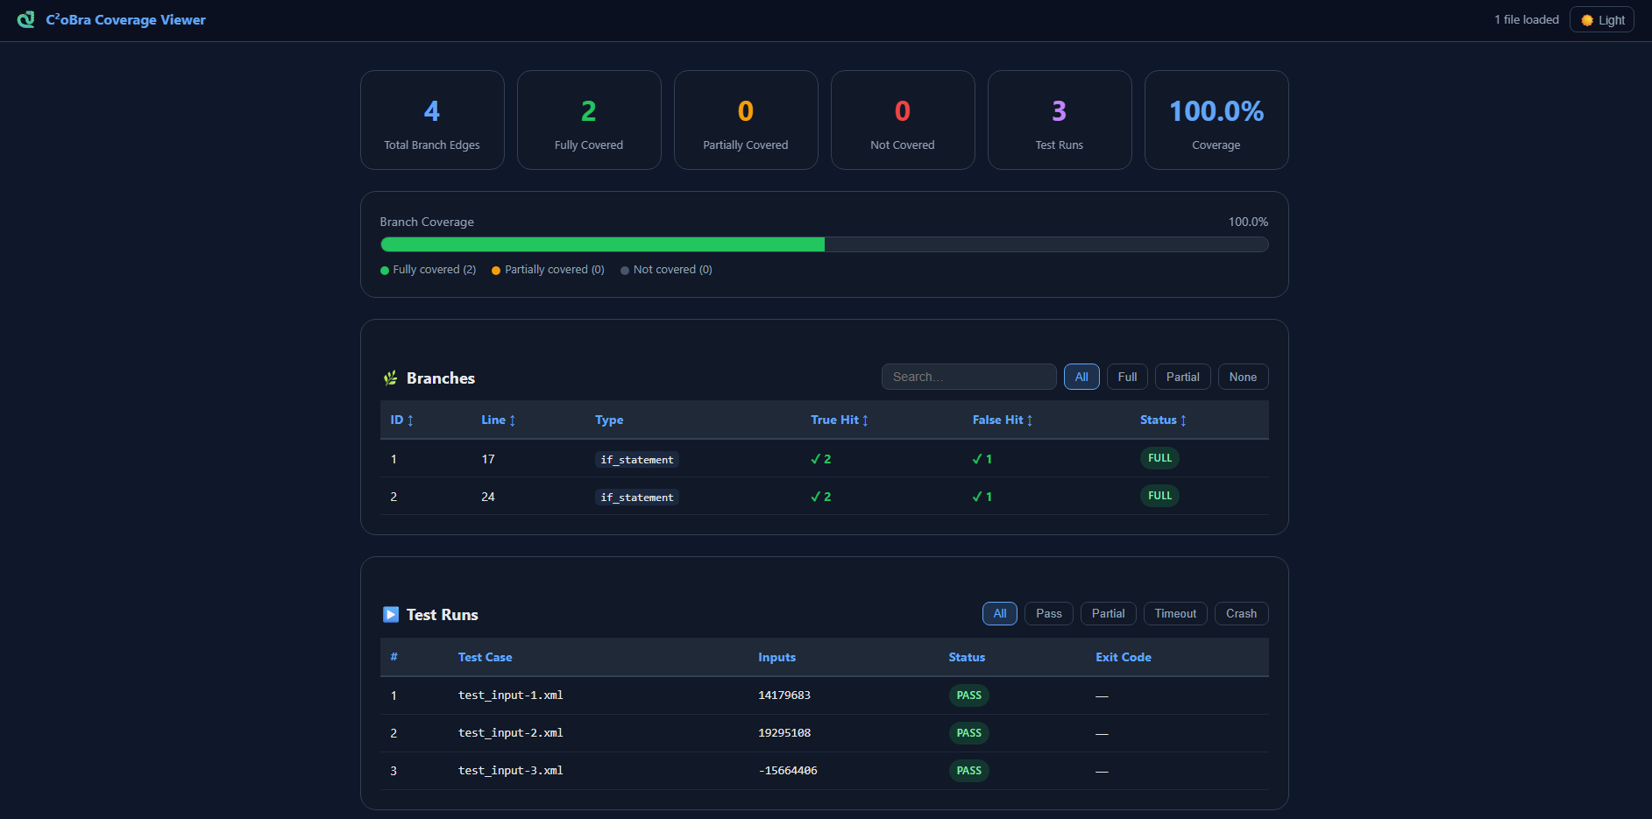
Task: Click the True Hit sort arrows
Action: point(864,420)
